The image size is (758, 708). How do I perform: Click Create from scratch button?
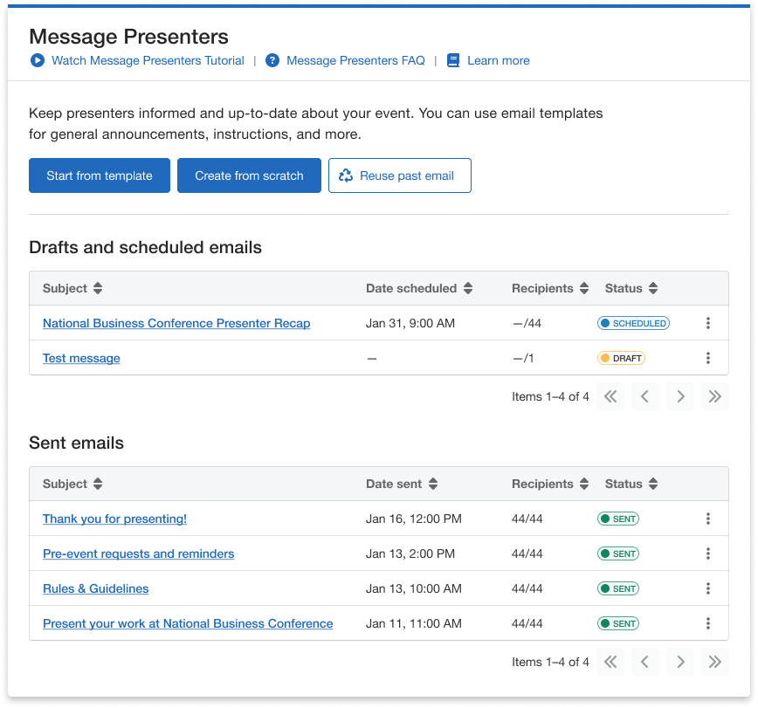[x=249, y=175]
